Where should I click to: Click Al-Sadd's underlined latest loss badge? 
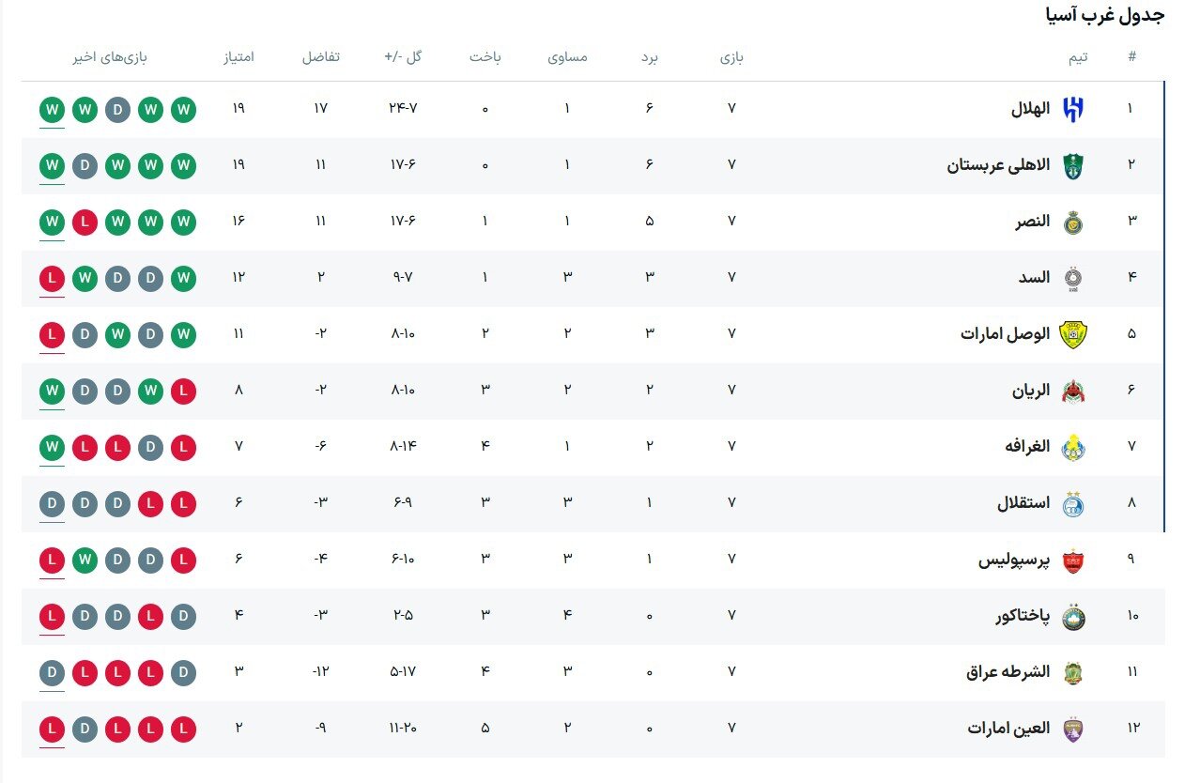point(53,278)
